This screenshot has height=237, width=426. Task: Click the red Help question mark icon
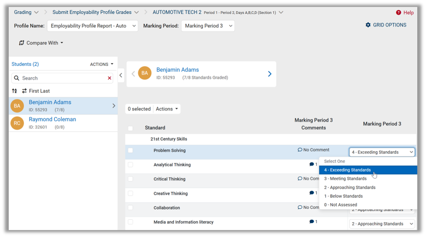tap(399, 13)
